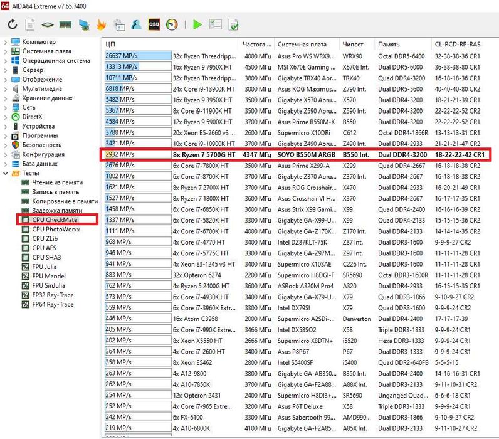Expand the Конфигурация tree node
Image resolution: width=499 pixels, height=439 pixels.
click(x=5, y=154)
